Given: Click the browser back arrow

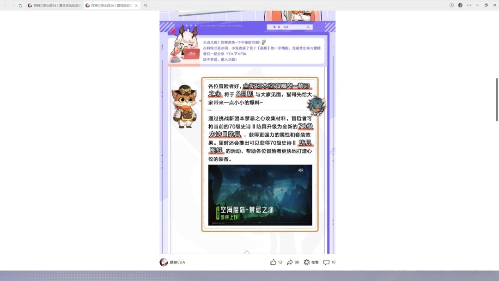Looking at the screenshot, I should 6,6.
